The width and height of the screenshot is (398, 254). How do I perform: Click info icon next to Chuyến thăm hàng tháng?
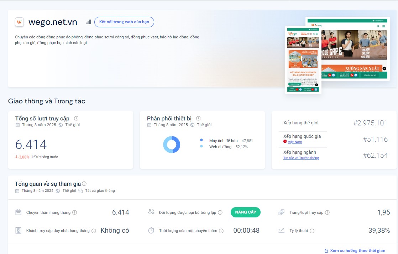coord(75,212)
